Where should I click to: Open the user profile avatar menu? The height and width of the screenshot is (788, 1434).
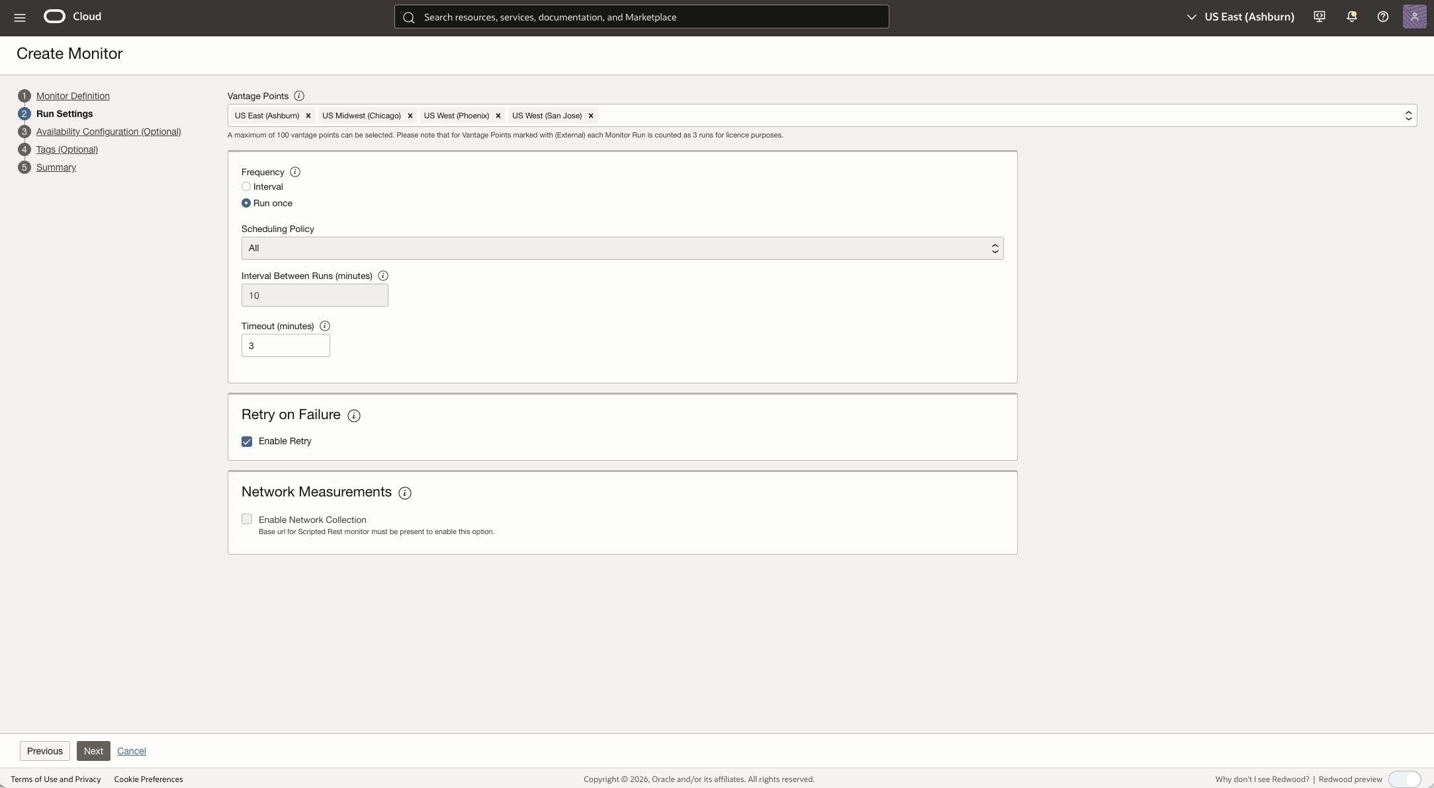pyautogui.click(x=1414, y=17)
